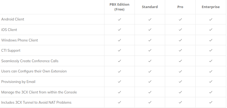This screenshot has height=108, width=227.
Task: Click Android Client checkmark under Enterprise
Action: 211,19
